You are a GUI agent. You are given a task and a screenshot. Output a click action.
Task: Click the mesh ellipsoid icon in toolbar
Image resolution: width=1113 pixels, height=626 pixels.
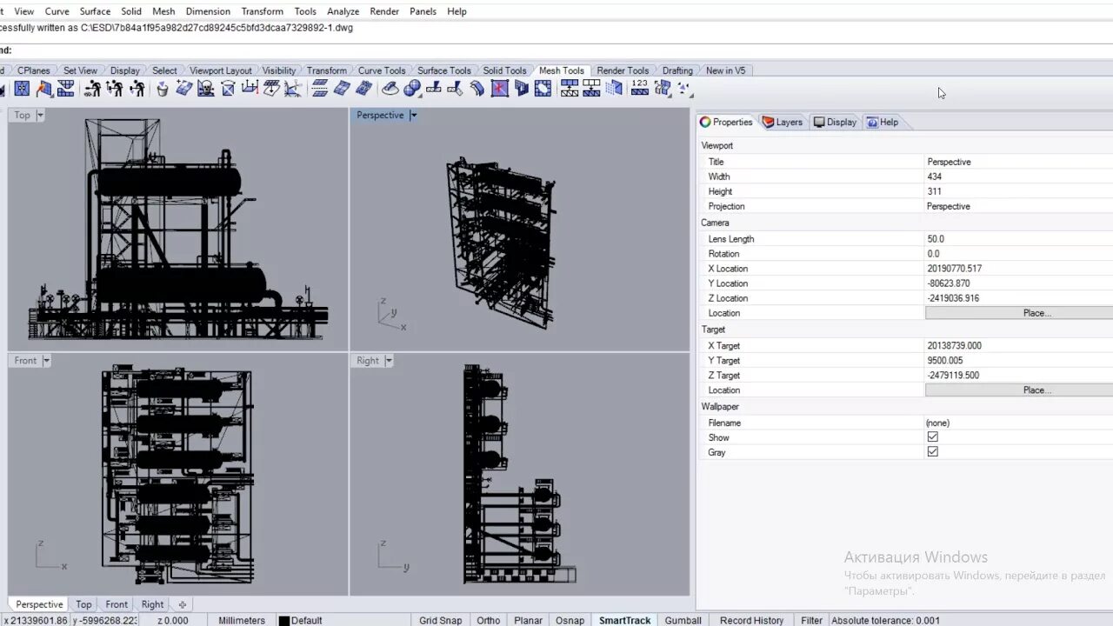tap(390, 88)
